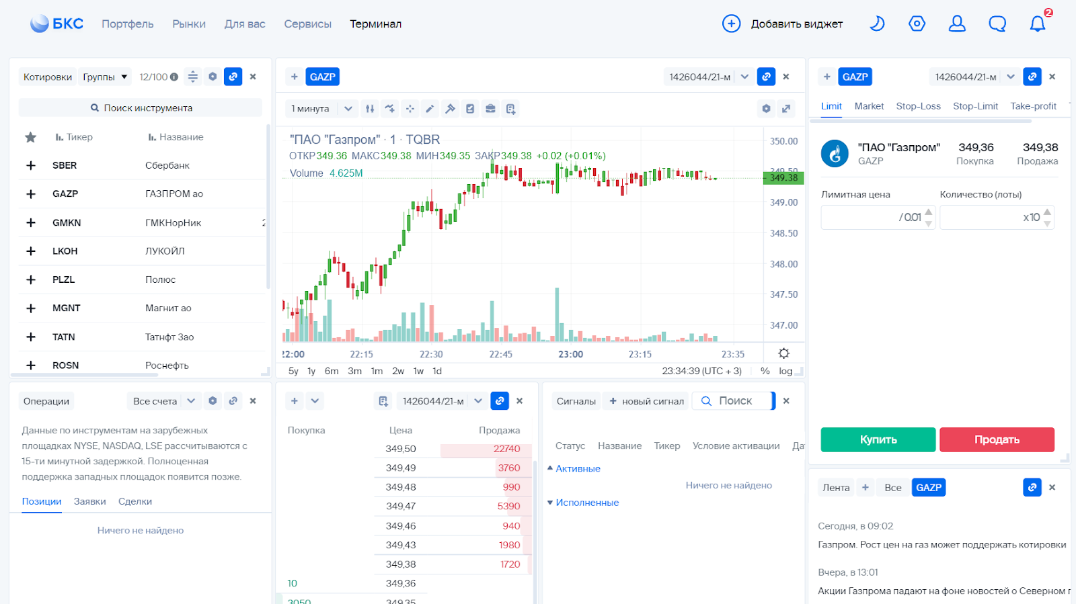1076x604 pixels.
Task: Add a ticker tab in chart widget
Action: point(294,77)
